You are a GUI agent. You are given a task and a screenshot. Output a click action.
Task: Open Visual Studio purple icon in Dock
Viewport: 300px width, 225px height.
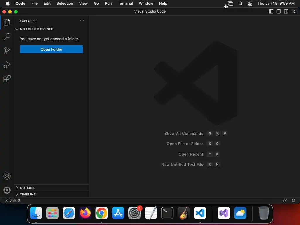[224, 213]
